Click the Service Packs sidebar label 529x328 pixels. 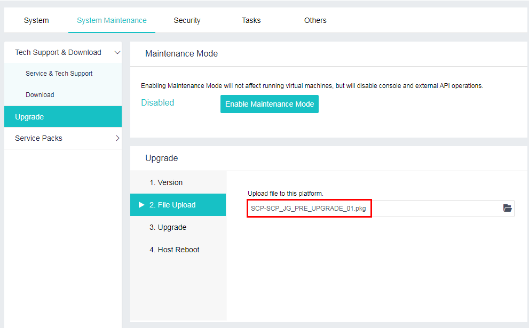point(38,138)
